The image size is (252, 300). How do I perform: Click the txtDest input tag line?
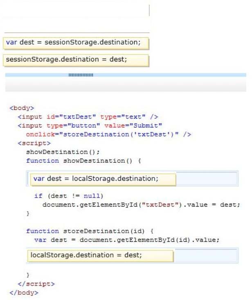[88, 117]
